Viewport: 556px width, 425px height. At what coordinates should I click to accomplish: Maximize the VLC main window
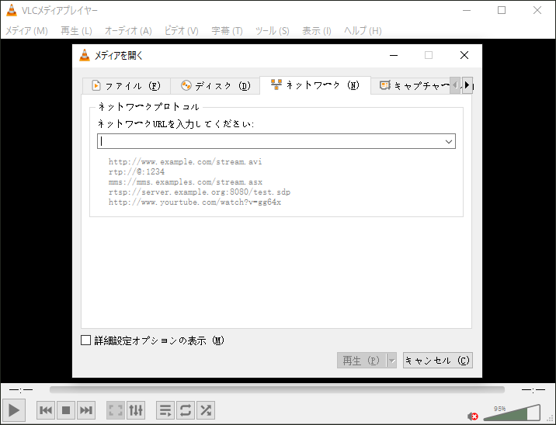(502, 10)
